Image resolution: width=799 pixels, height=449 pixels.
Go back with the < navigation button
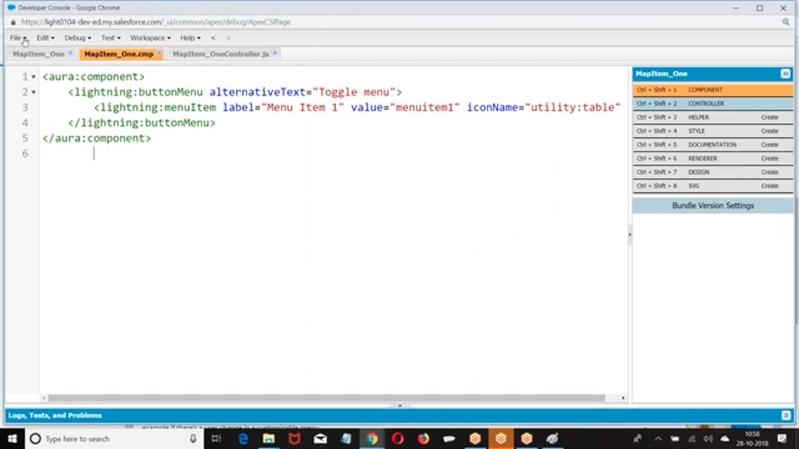213,38
